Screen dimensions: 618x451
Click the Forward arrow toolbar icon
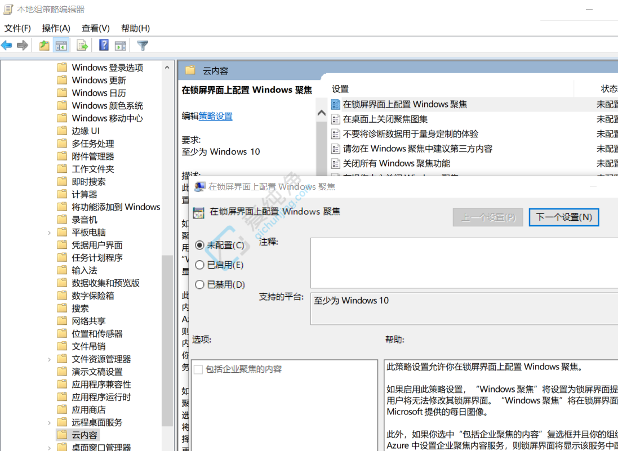23,45
